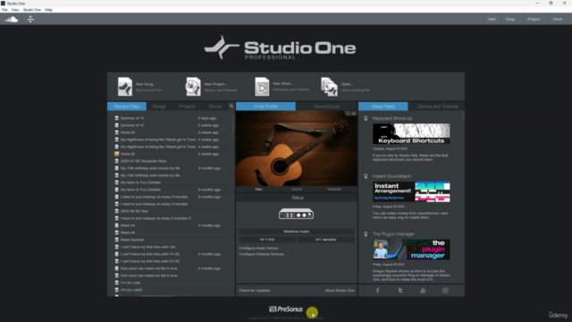Switch to the Songs tab
Screen dimensions: 572x322
pos(159,106)
